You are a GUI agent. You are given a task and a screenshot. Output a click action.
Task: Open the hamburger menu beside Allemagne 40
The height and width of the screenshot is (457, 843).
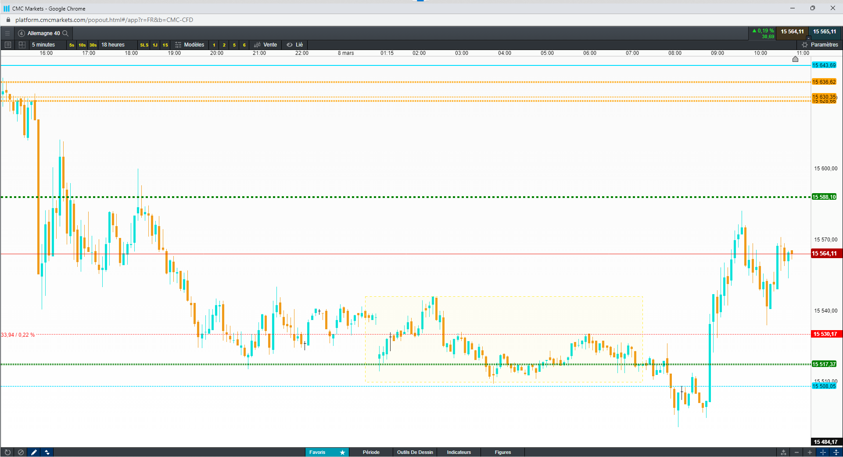(7, 33)
